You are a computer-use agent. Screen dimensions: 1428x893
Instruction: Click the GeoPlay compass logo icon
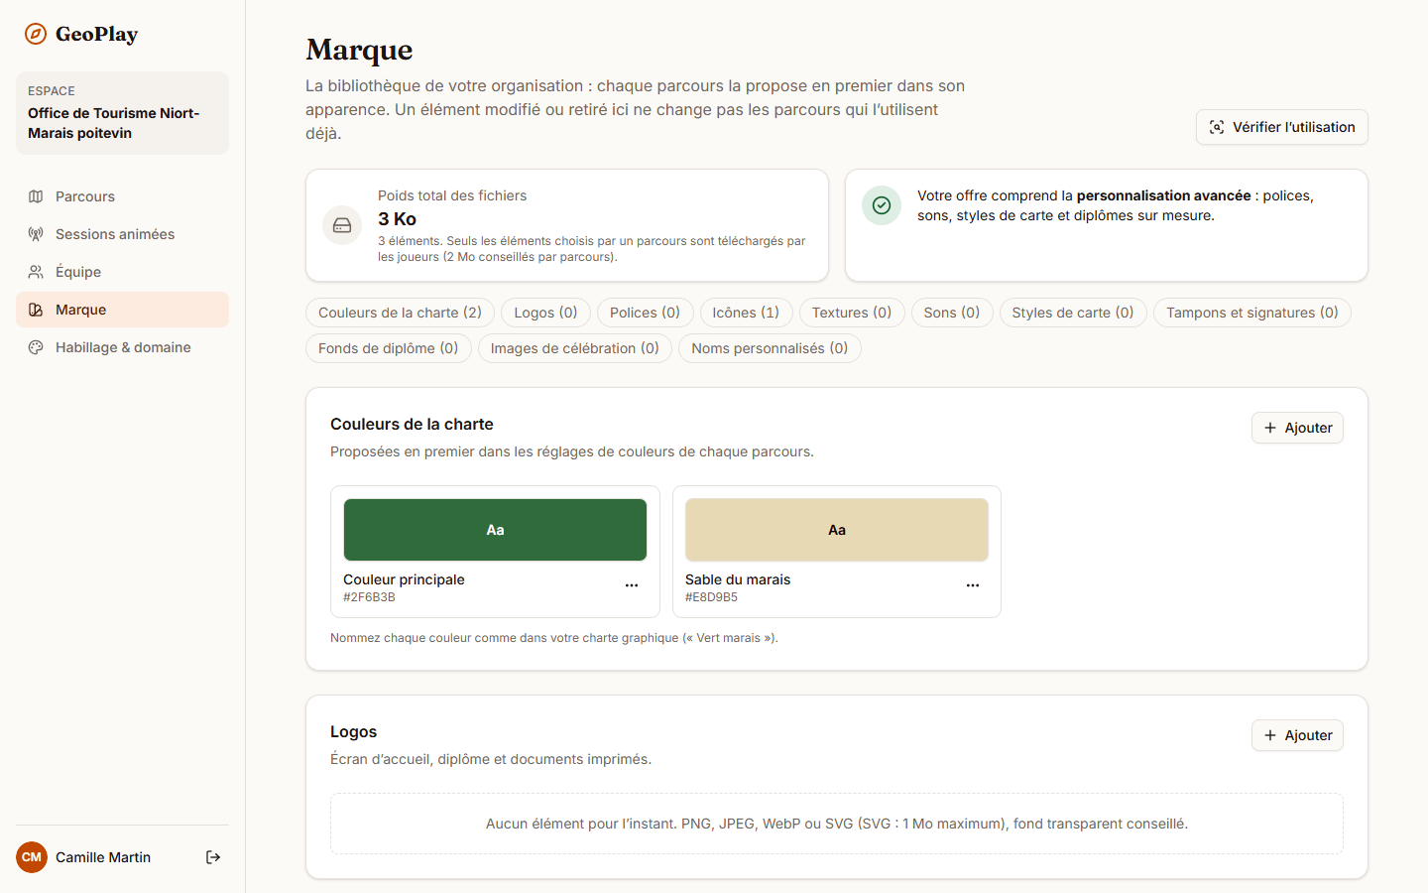36,34
